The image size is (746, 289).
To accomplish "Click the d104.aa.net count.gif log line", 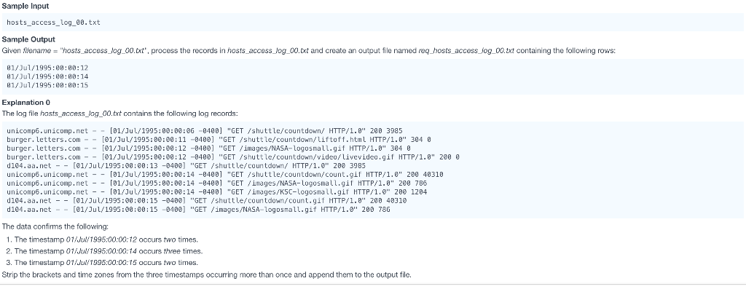I will tap(206, 201).
